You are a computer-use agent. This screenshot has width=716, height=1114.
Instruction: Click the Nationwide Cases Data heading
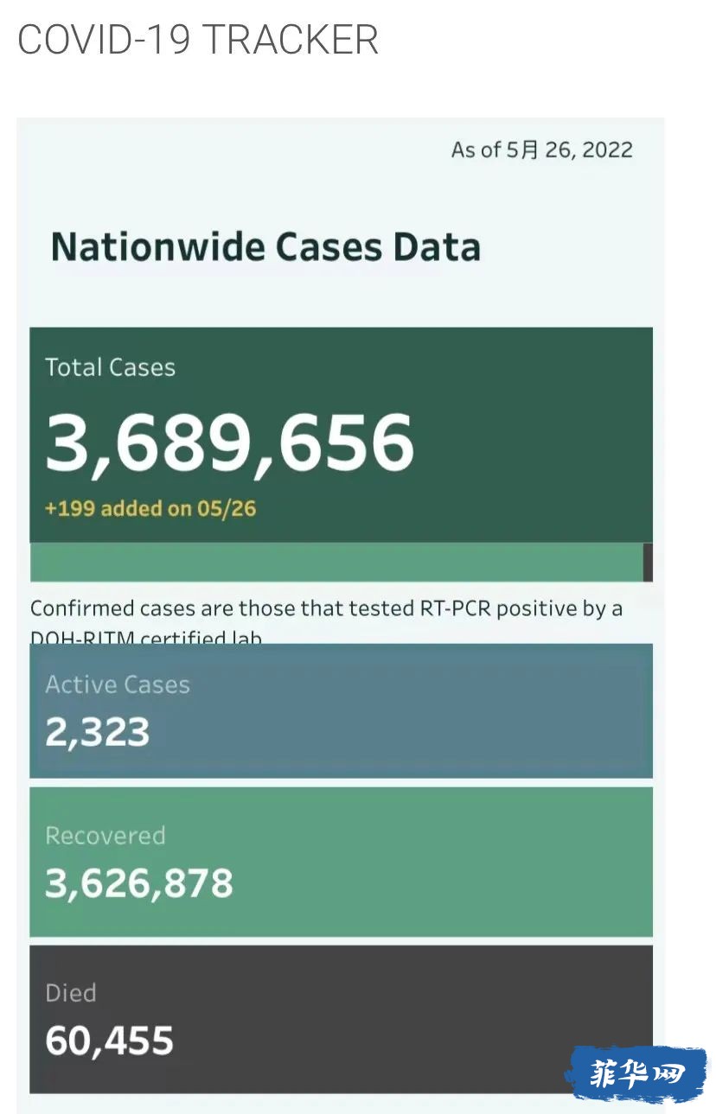[265, 247]
